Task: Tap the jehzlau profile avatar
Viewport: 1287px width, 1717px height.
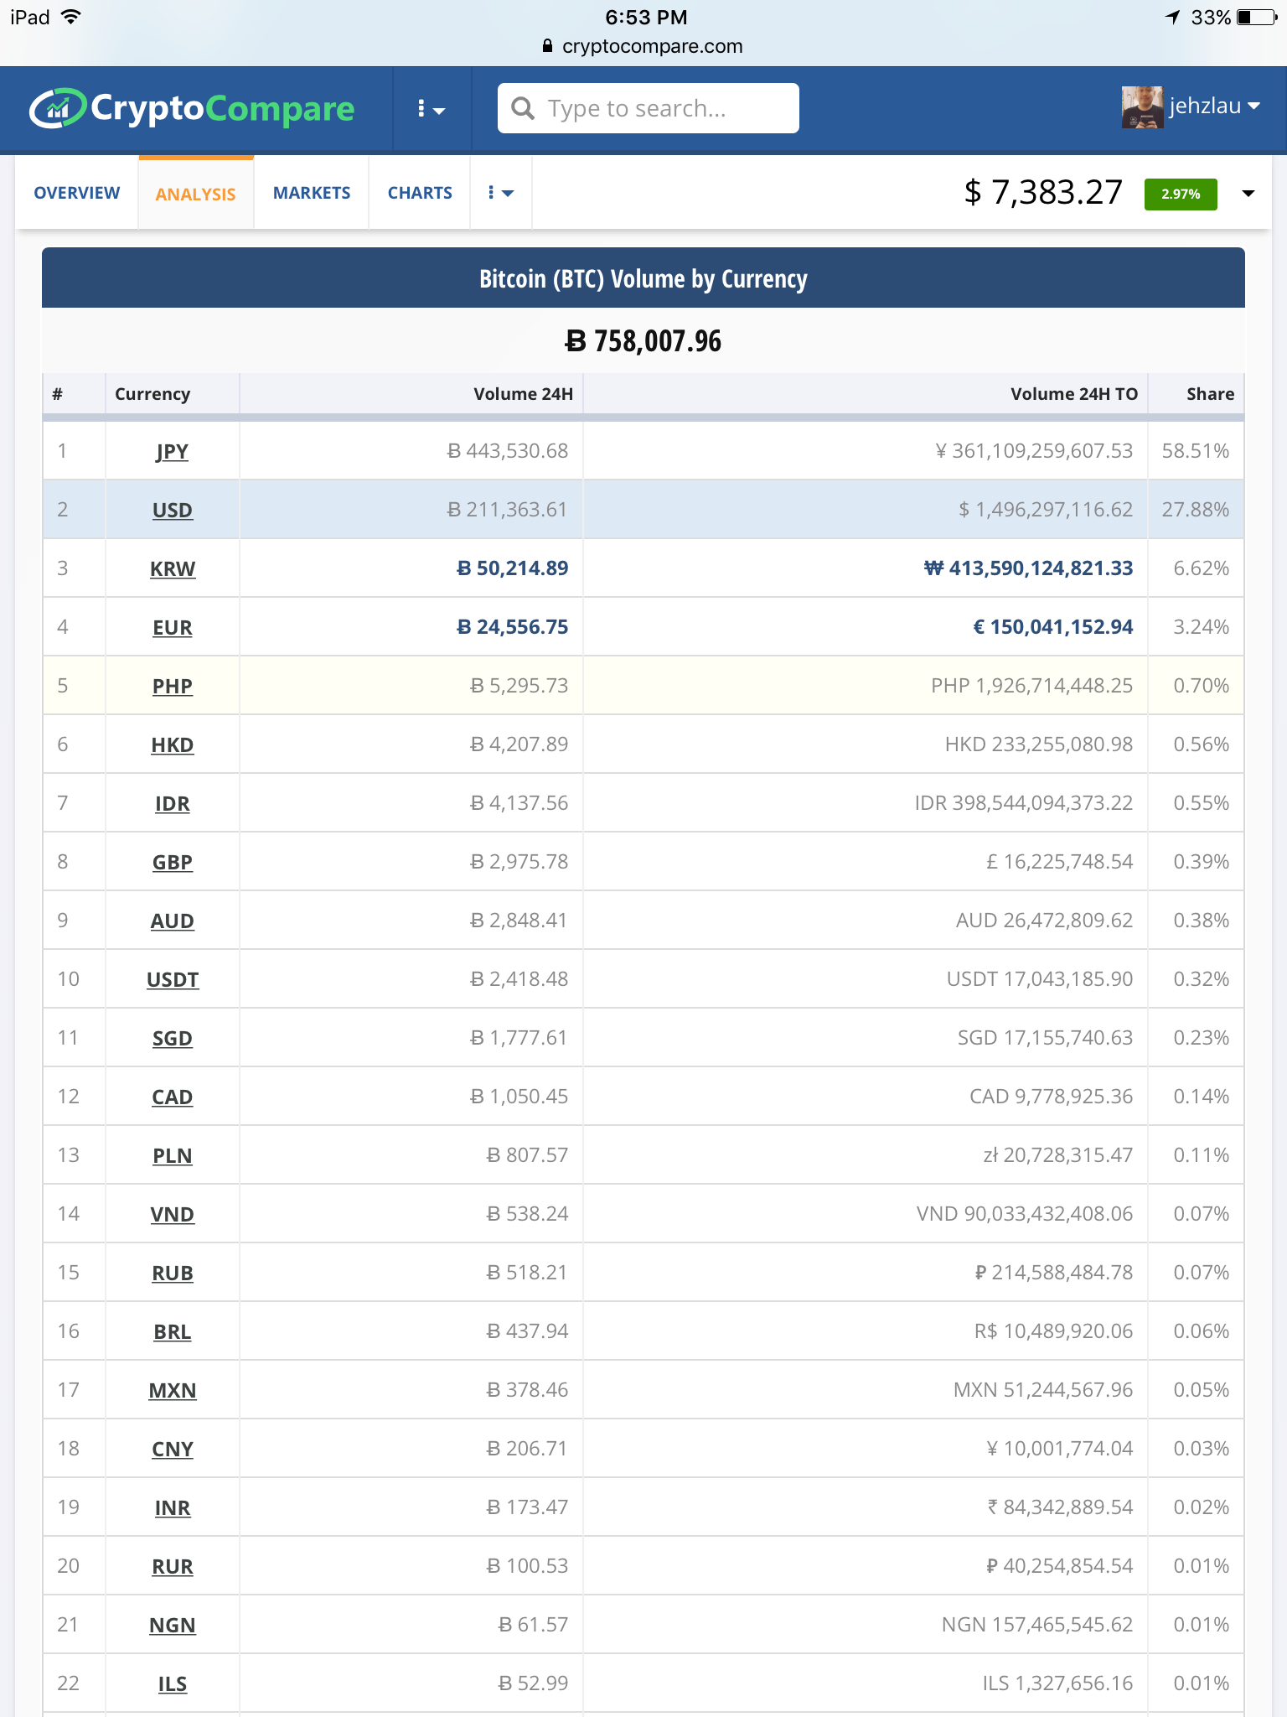Action: (x=1141, y=107)
